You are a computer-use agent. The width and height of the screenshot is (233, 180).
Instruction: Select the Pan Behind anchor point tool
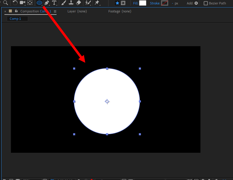pos(30,3)
